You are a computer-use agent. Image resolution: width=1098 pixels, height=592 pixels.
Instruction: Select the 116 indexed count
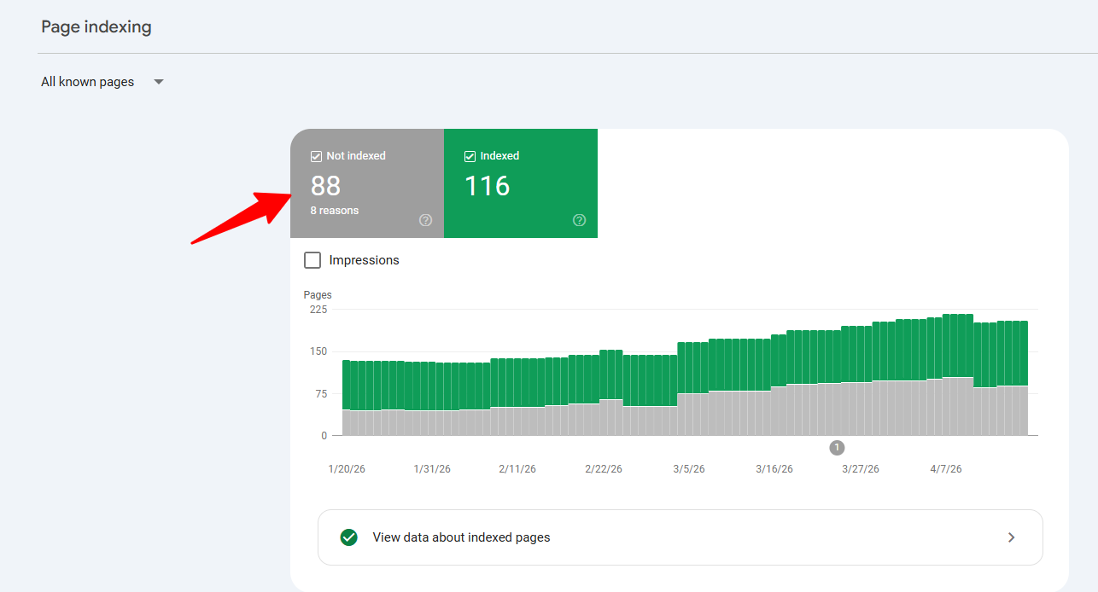pos(487,185)
